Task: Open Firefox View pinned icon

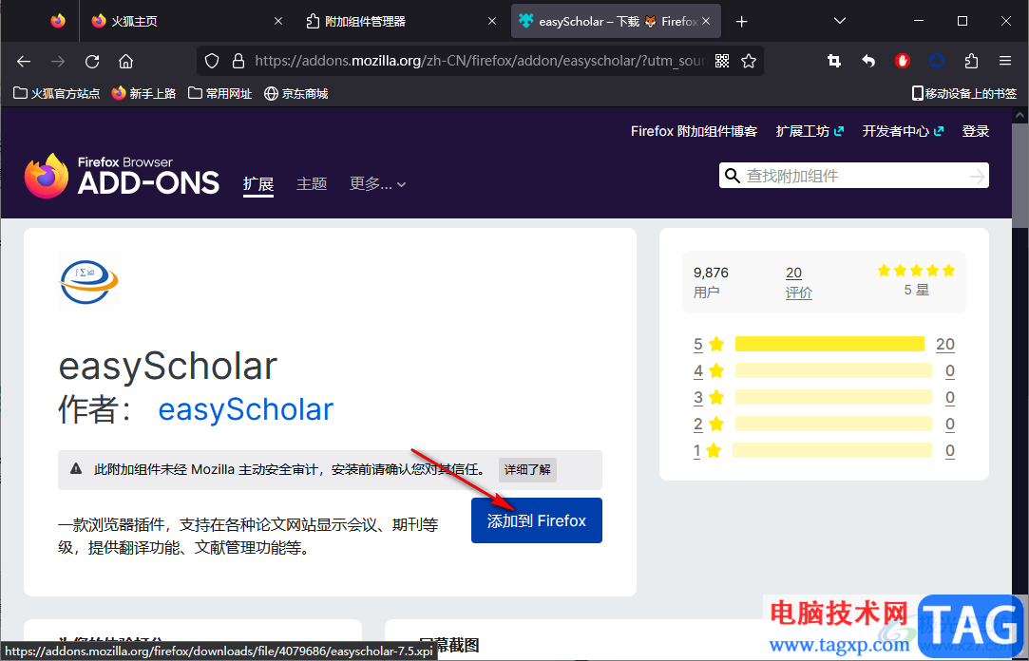Action: click(x=58, y=21)
